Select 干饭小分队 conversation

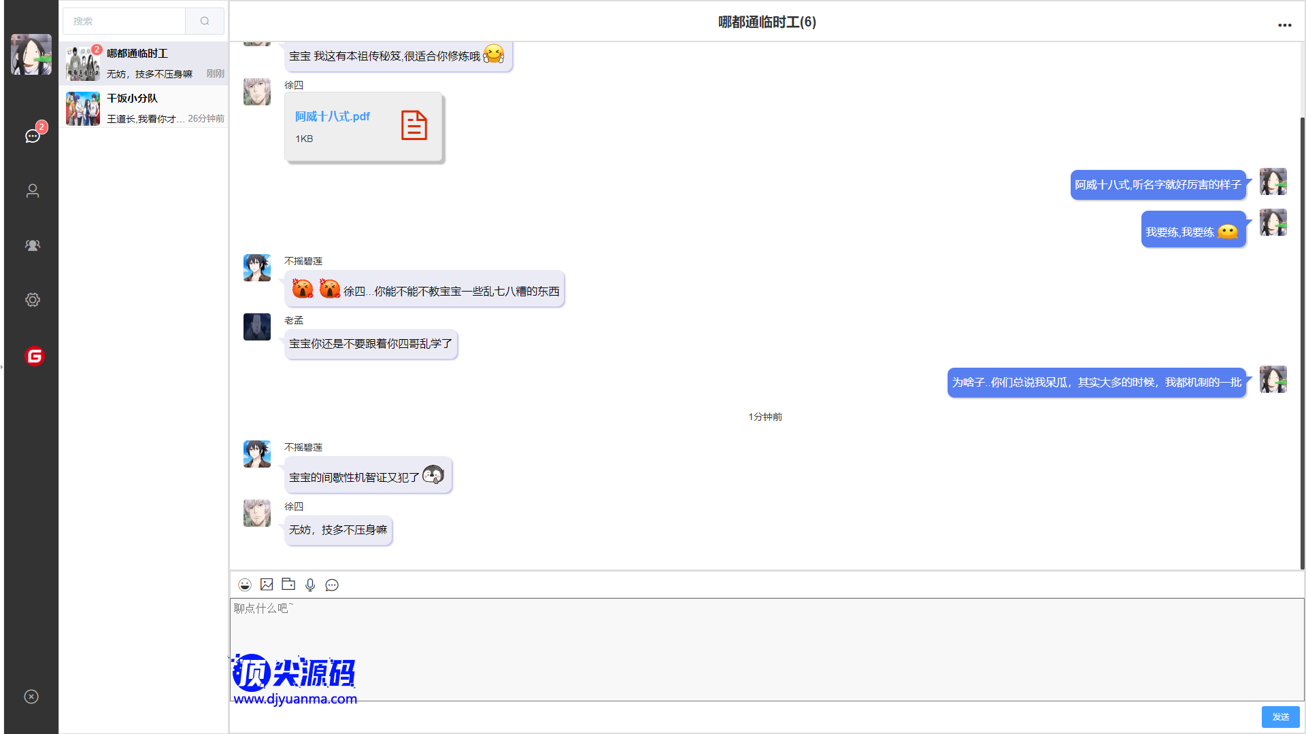click(144, 108)
